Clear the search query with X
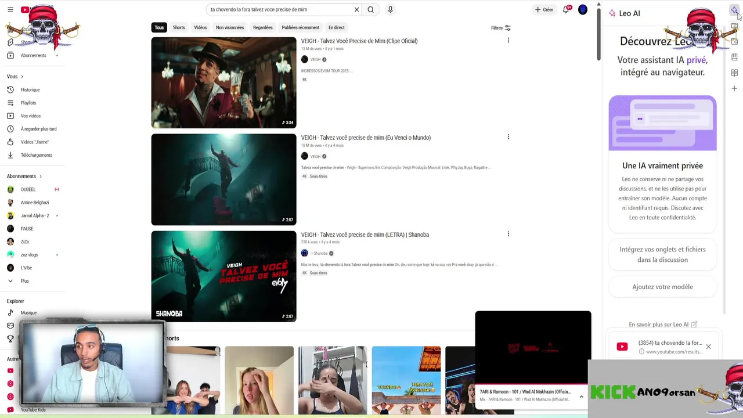This screenshot has height=418, width=743. pos(356,9)
